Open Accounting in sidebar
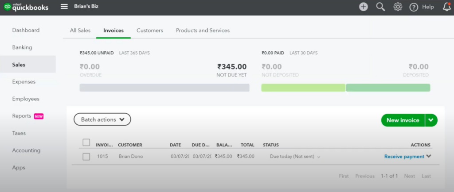The width and height of the screenshot is (454, 192). (x=26, y=150)
